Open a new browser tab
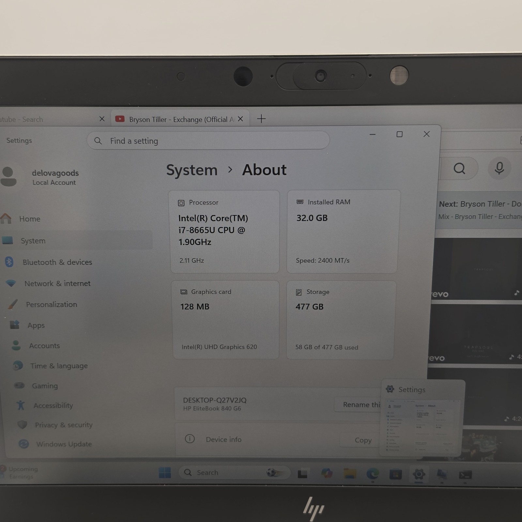Image resolution: width=522 pixels, height=522 pixels. (x=261, y=119)
